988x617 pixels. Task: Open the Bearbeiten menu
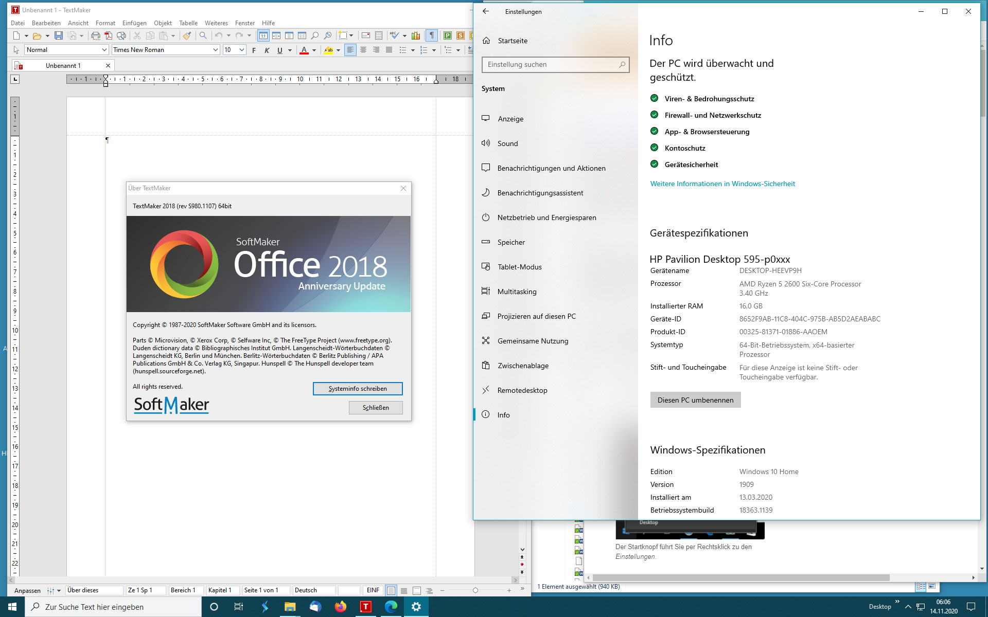(x=46, y=23)
